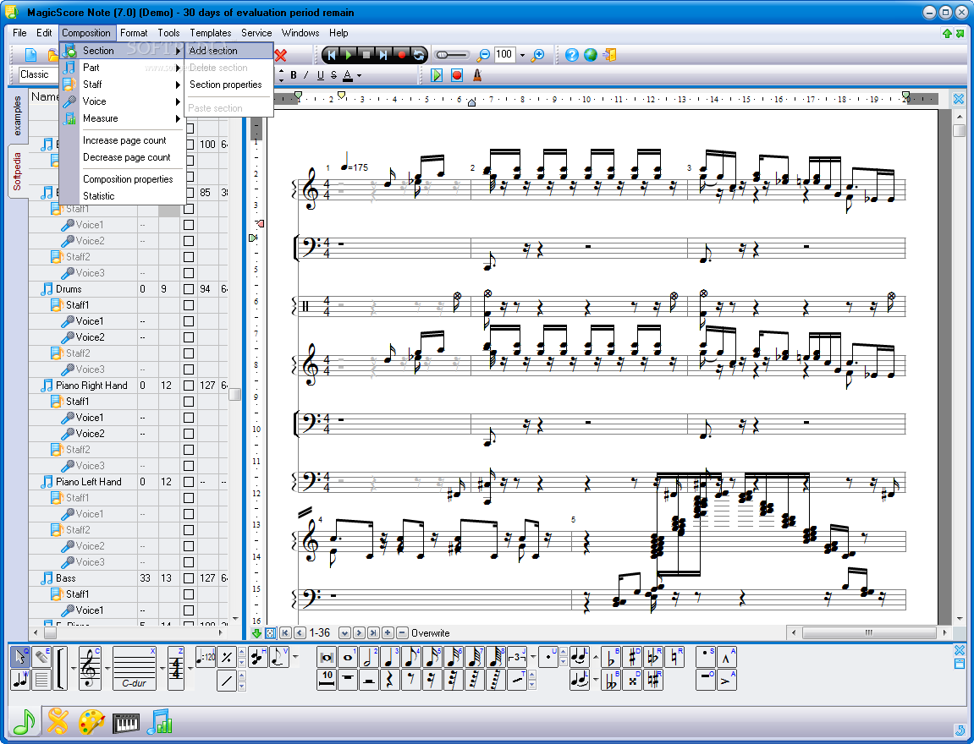Select the eraser tool in the note palette
The width and height of the screenshot is (974, 744).
pos(41,657)
